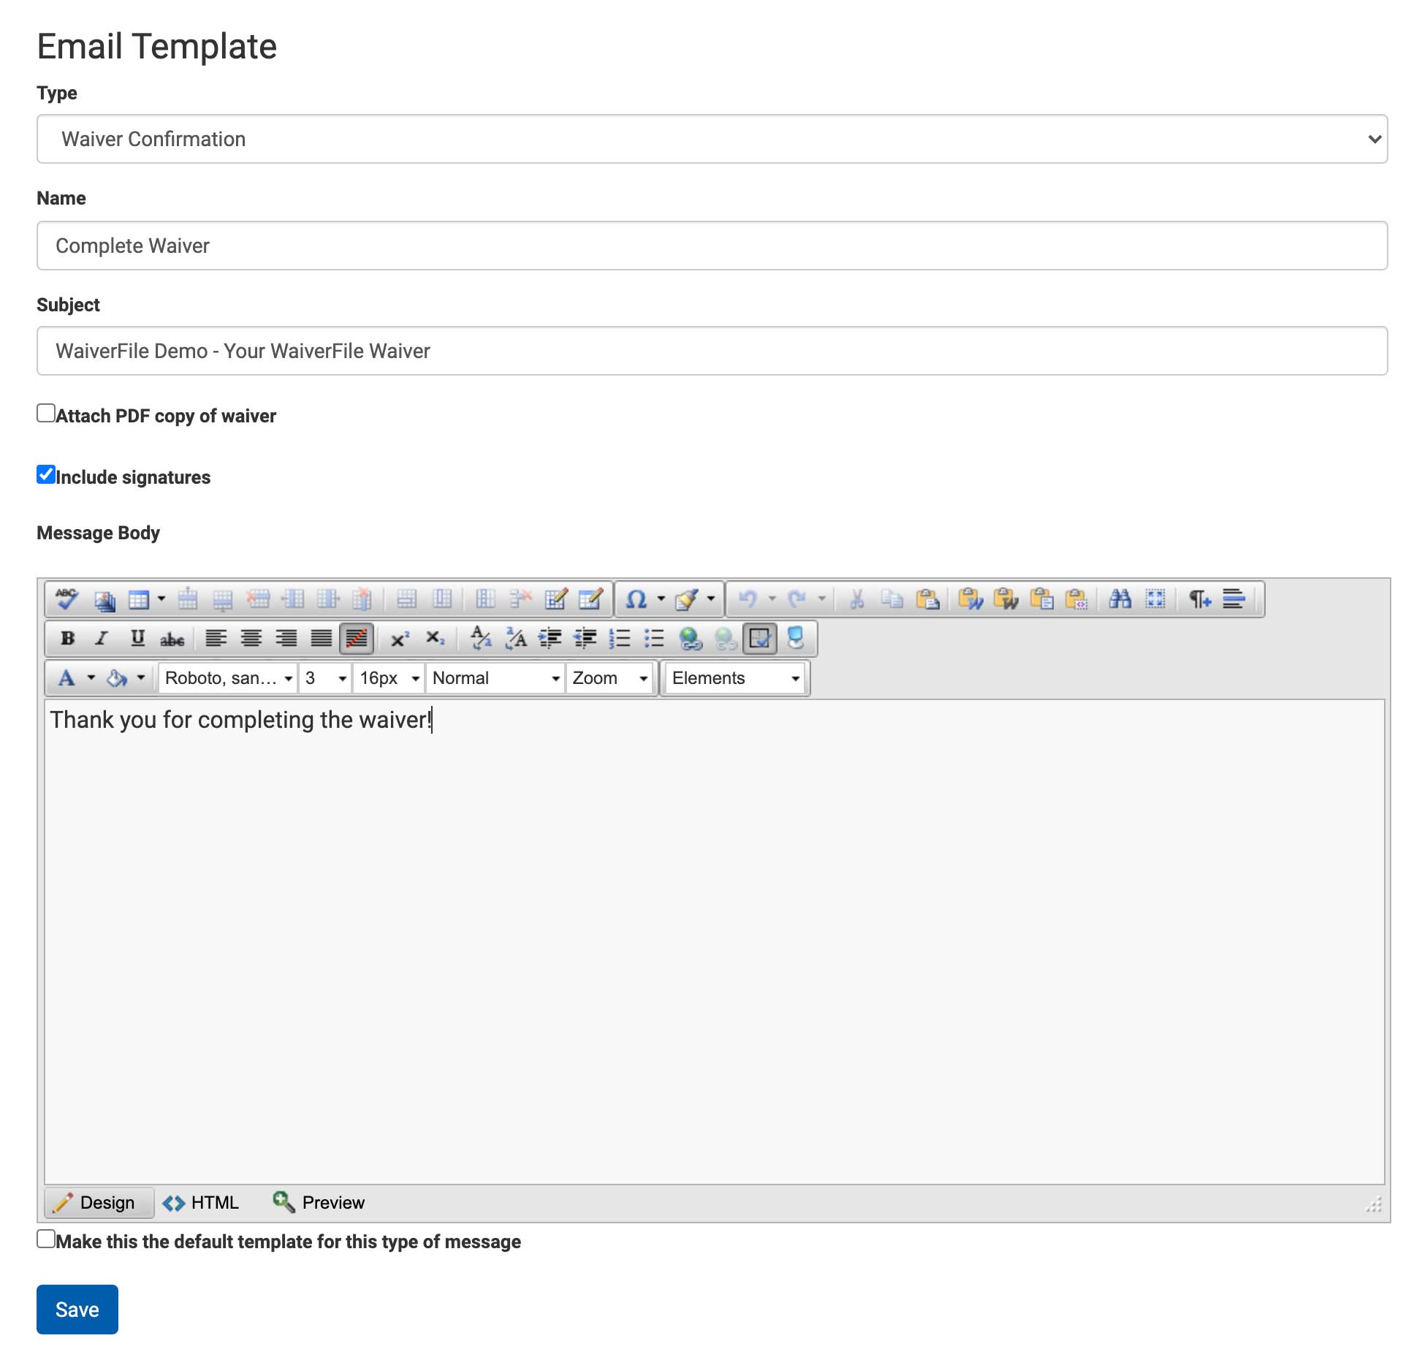Apply superscript formatting
The image size is (1422, 1349).
pyautogui.click(x=399, y=639)
